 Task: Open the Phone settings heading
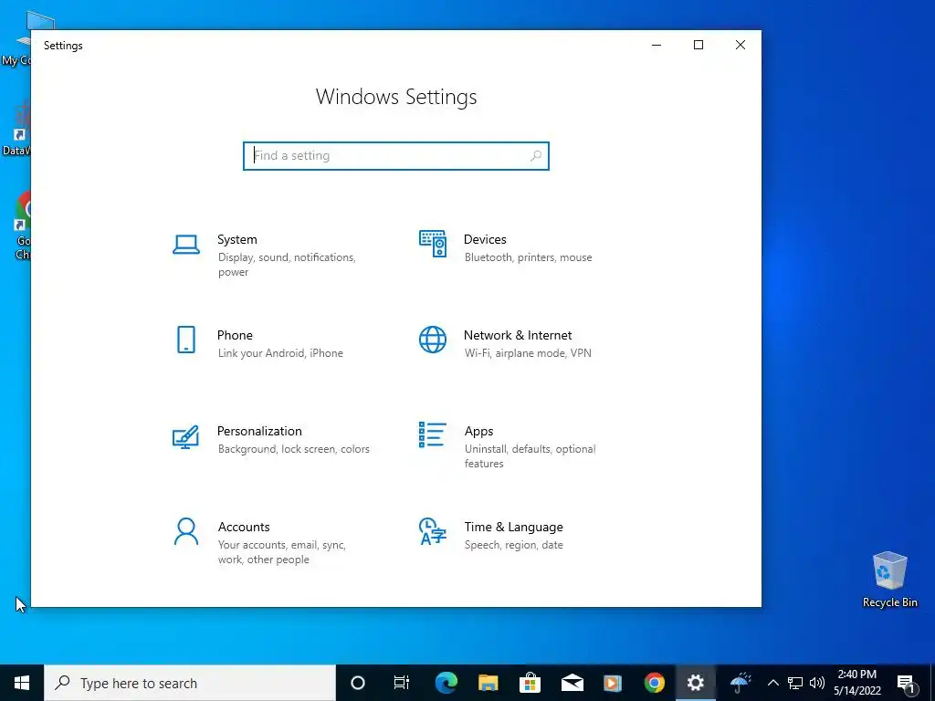tap(235, 335)
